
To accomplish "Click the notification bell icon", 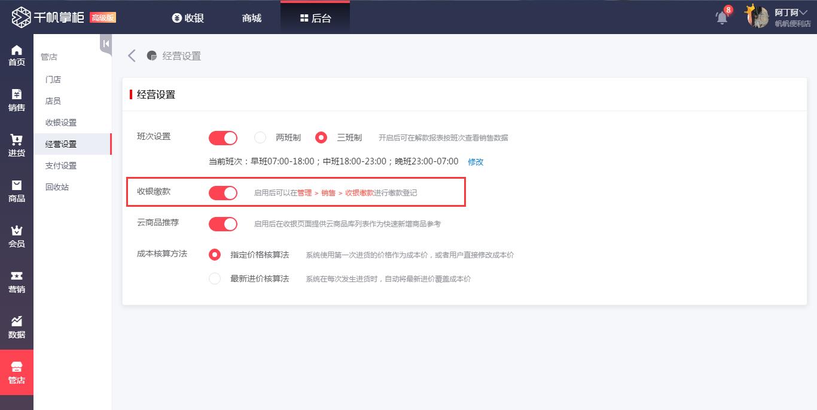I will click(721, 17).
